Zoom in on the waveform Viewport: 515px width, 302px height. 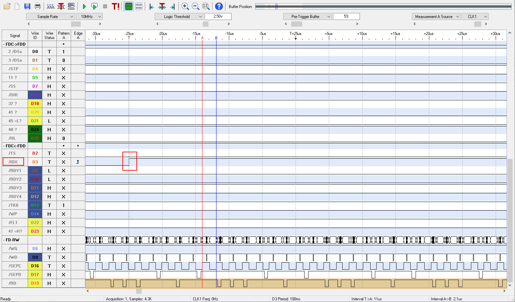(185, 6)
